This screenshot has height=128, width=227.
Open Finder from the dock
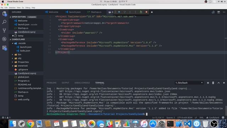point(13,124)
